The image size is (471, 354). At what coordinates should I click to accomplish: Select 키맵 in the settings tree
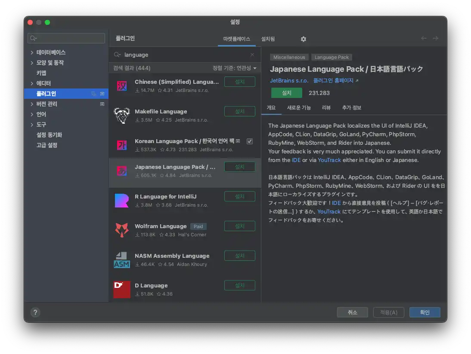click(41, 73)
